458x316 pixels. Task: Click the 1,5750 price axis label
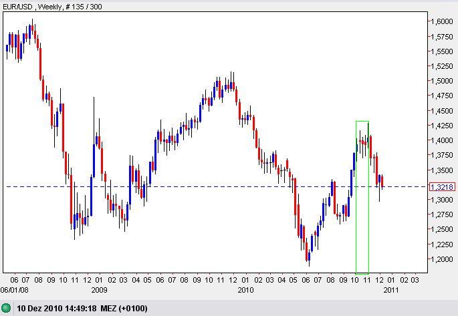coord(442,37)
